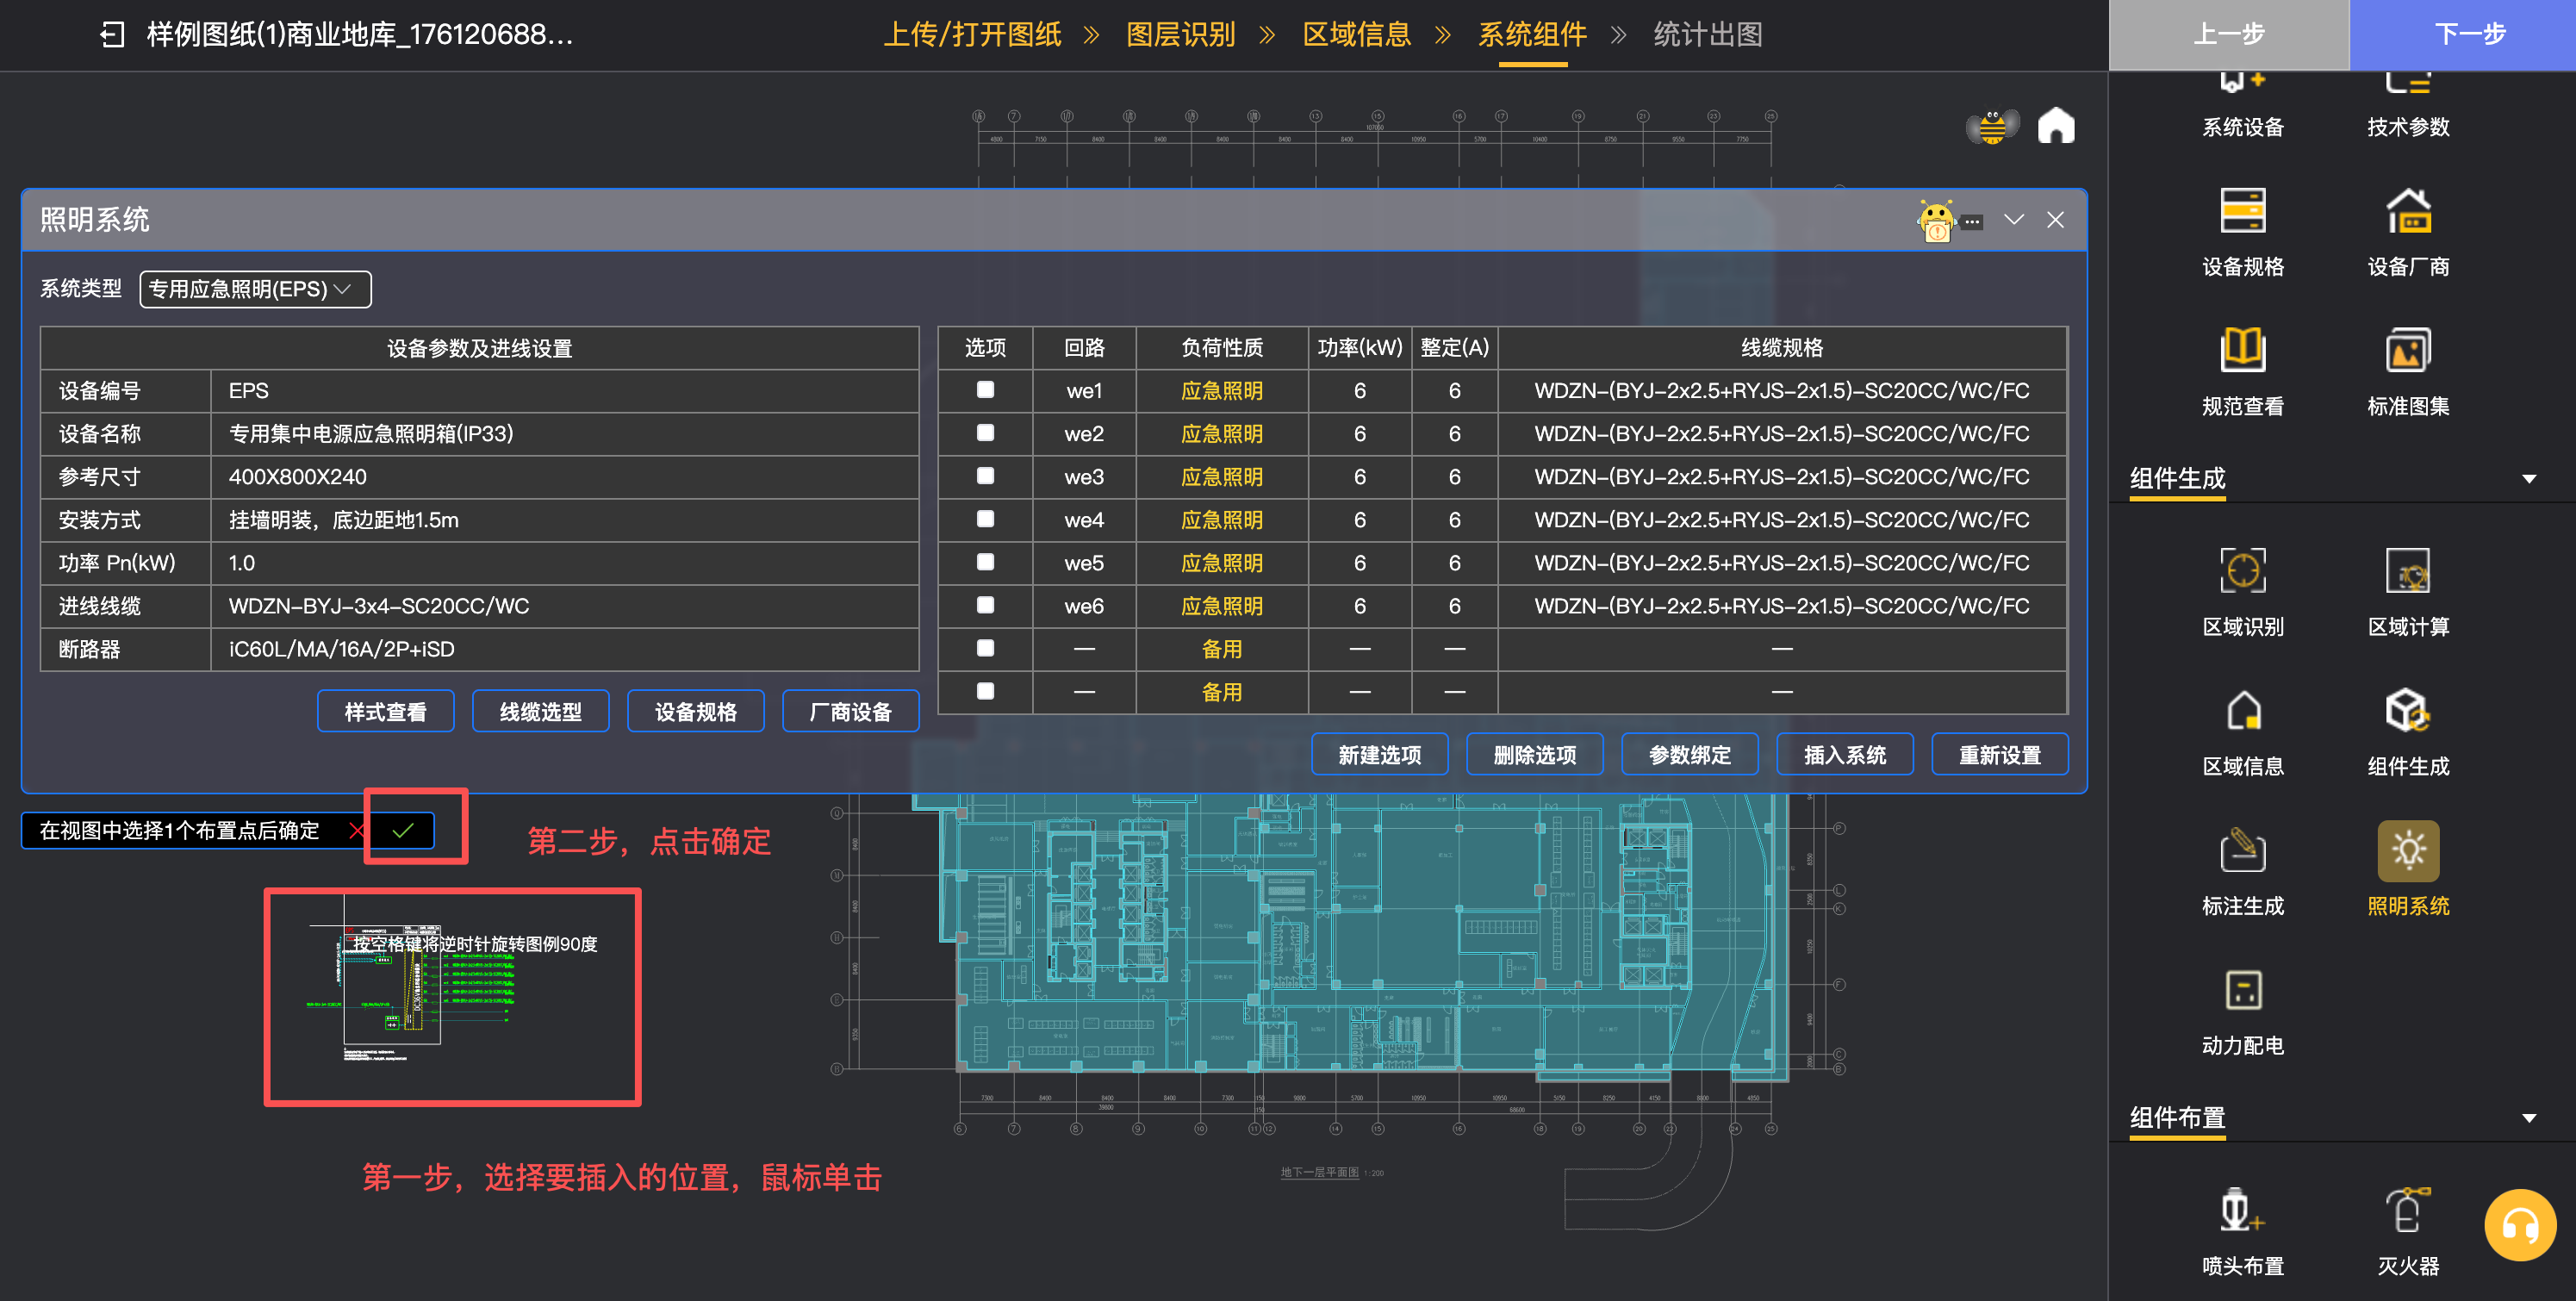Image resolution: width=2576 pixels, height=1301 pixels.
Task: Click the orange headset support icon
Action: (x=2519, y=1225)
